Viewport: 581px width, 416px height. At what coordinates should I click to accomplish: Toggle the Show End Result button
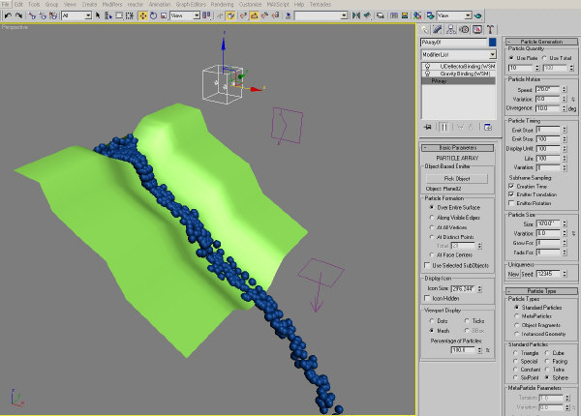(x=443, y=128)
